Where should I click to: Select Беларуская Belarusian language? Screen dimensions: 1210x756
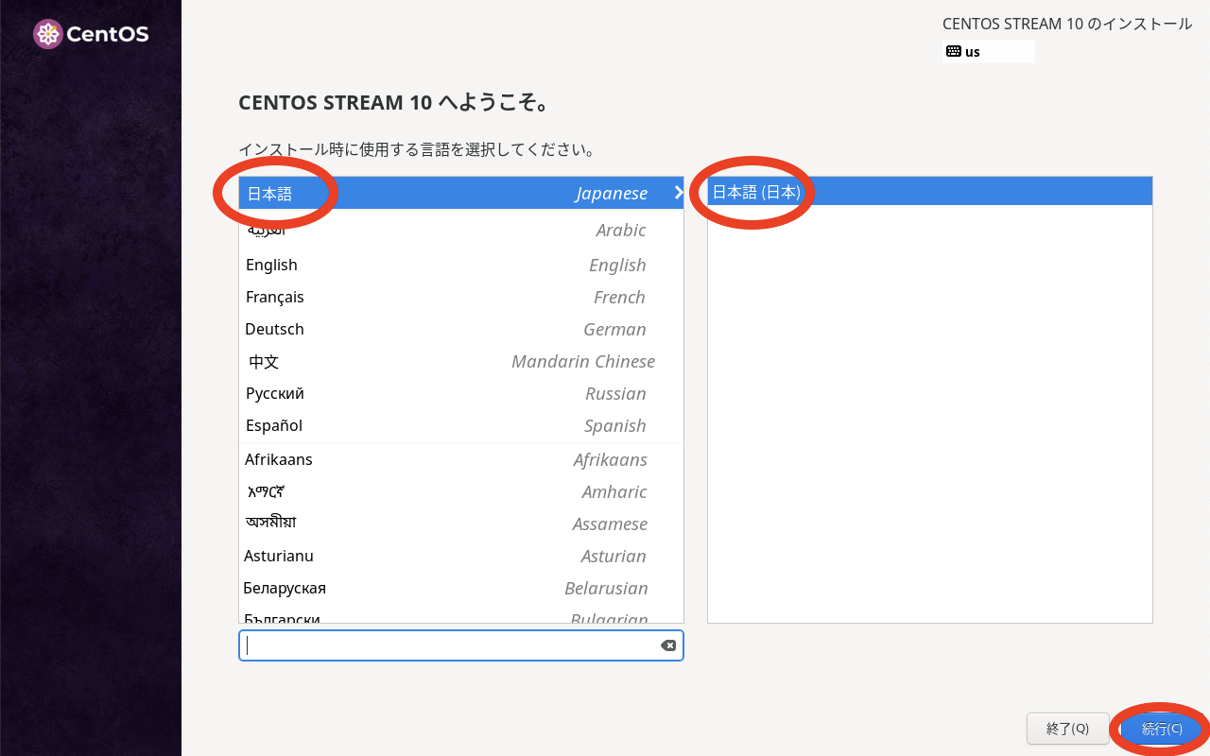click(461, 588)
